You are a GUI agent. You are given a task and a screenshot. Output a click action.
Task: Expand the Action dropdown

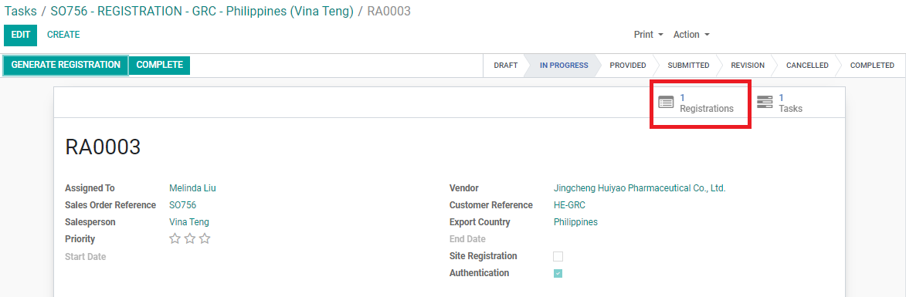[x=691, y=35]
